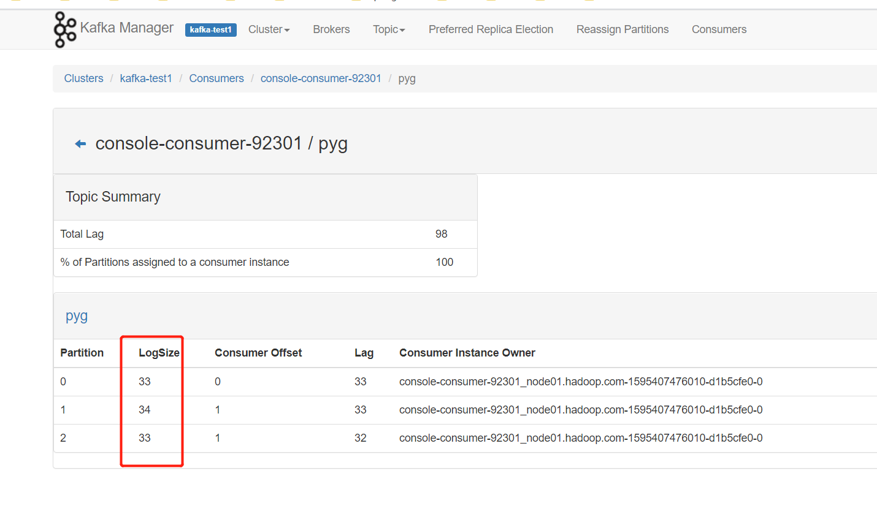877x506 pixels.
Task: Go back using the blue arrow icon
Action: click(x=80, y=144)
